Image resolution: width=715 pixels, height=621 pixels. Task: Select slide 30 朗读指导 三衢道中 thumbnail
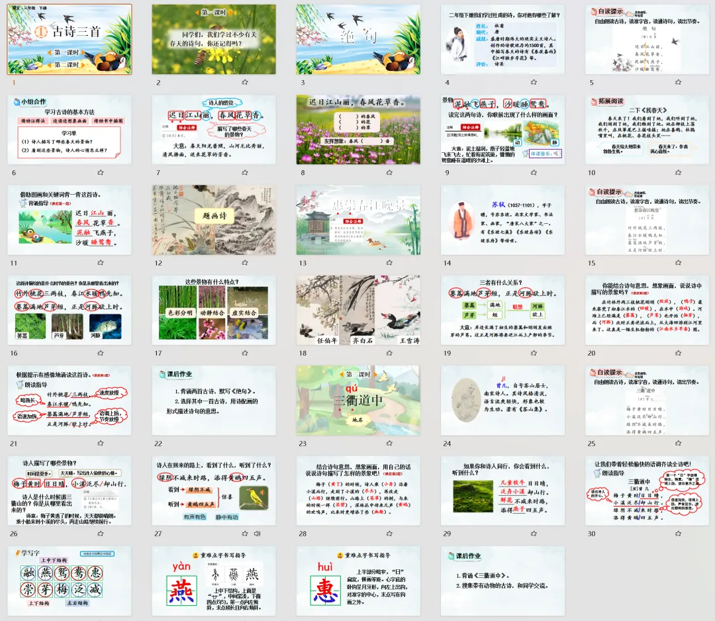(x=647, y=491)
